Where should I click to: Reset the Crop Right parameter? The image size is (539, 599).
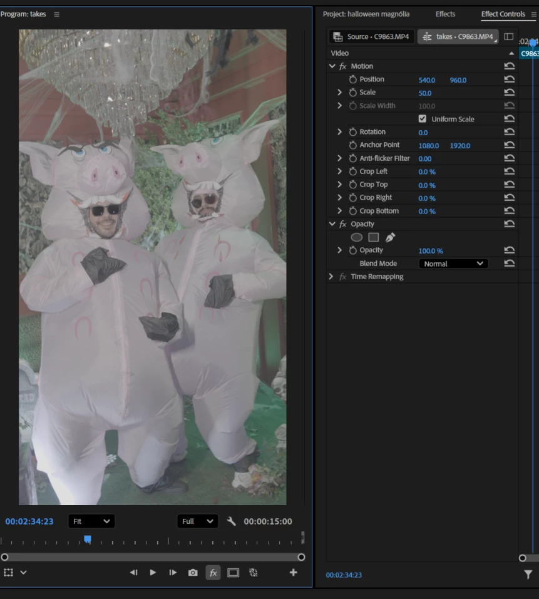pos(509,198)
